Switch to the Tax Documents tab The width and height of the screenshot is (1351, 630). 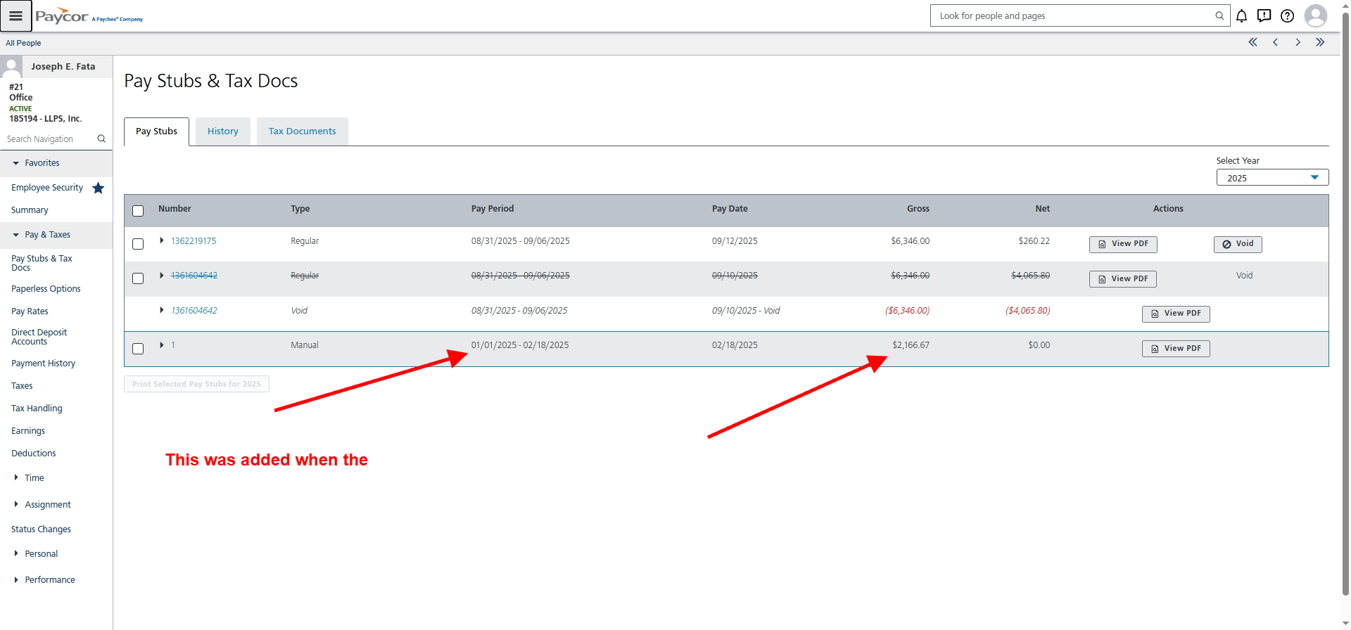coord(302,131)
